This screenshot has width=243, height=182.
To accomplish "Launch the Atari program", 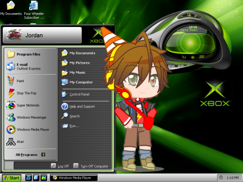I will 30,142.
